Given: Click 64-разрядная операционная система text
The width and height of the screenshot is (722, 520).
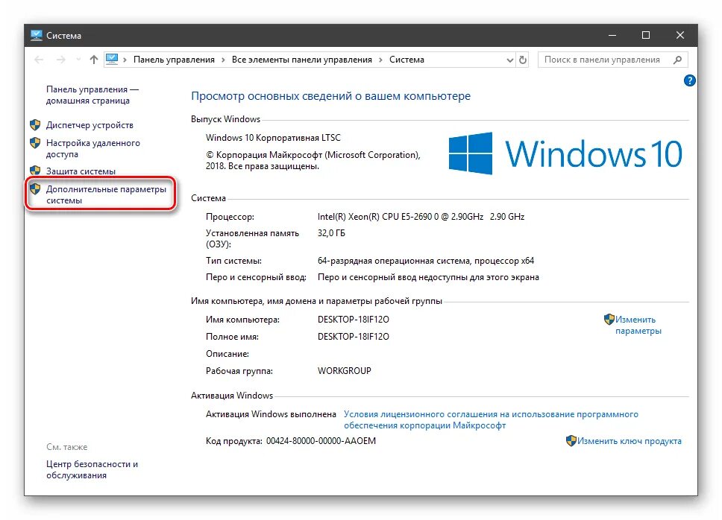Looking at the screenshot, I should [425, 261].
